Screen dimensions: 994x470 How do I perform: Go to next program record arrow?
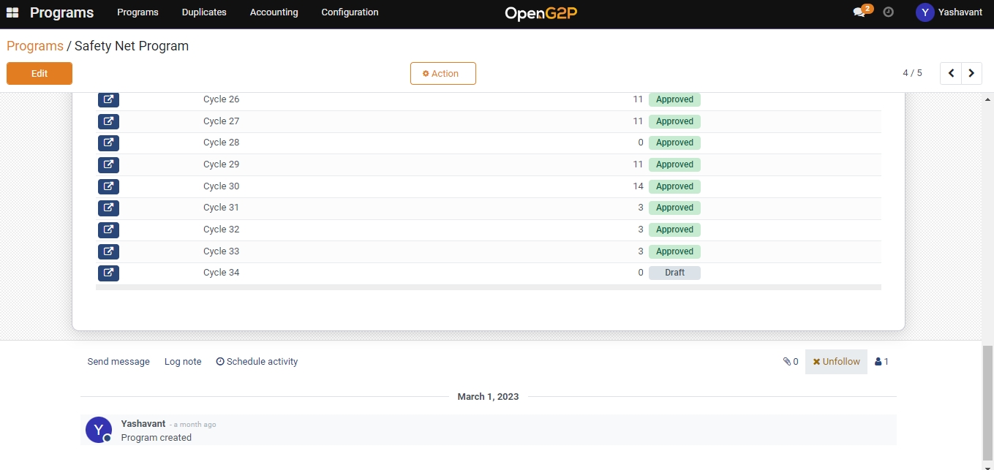click(x=971, y=73)
